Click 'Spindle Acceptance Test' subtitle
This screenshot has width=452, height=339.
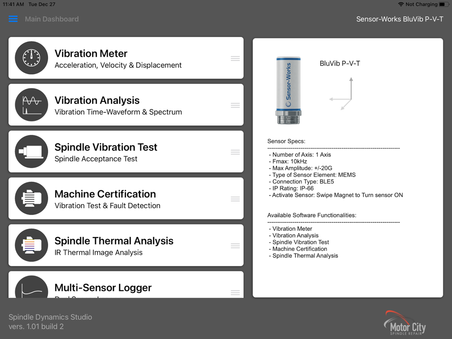[96, 159]
